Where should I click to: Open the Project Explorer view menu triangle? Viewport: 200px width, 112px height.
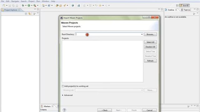click(38, 13)
